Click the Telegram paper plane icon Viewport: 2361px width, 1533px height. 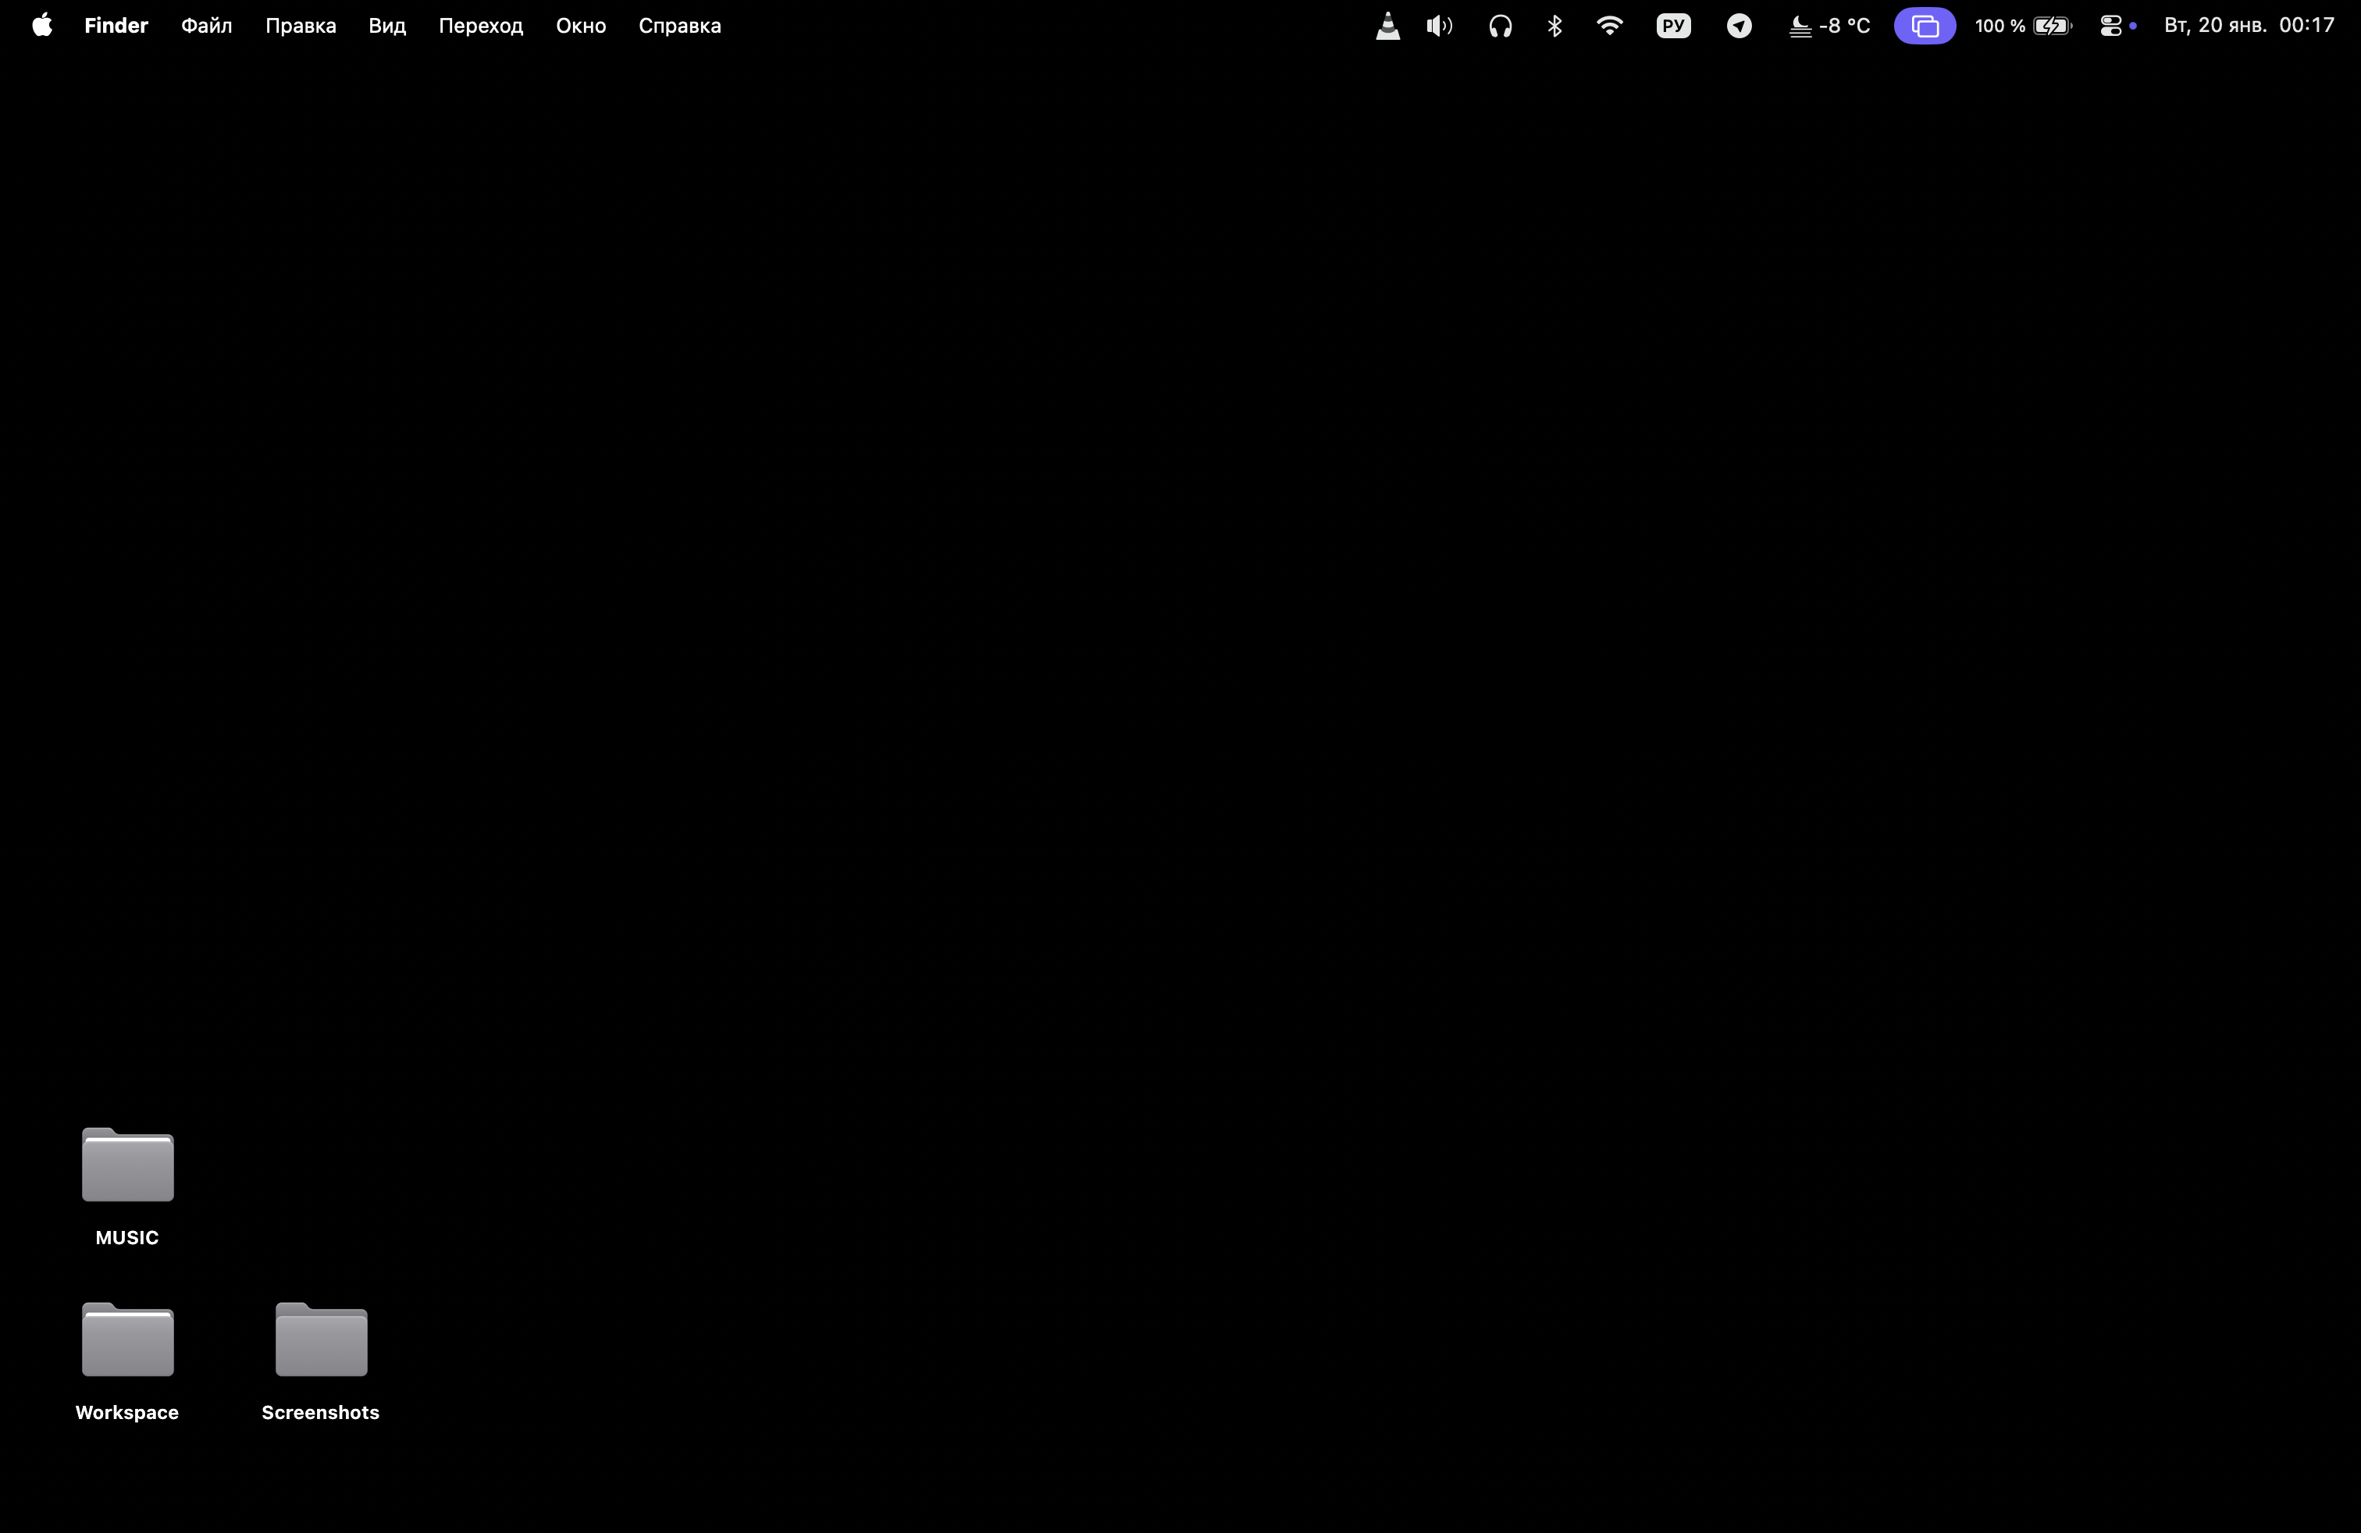[x=1739, y=26]
